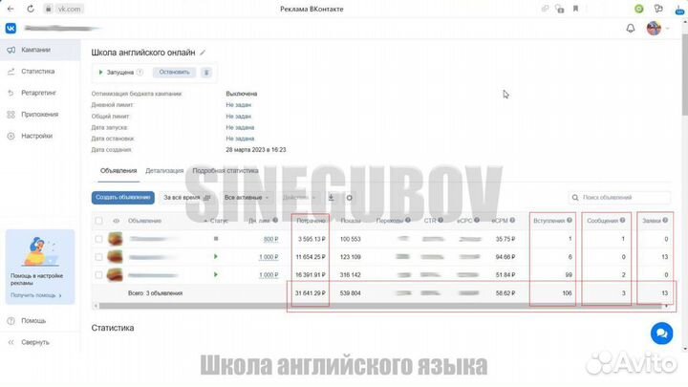Click Выключена budget optimization value
The image size is (688, 387).
(x=242, y=94)
